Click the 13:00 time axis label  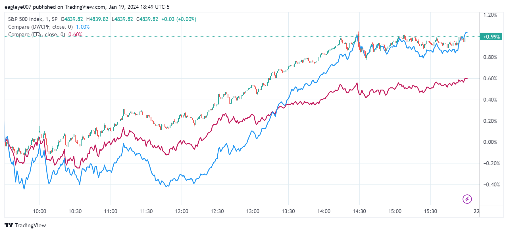253,211
